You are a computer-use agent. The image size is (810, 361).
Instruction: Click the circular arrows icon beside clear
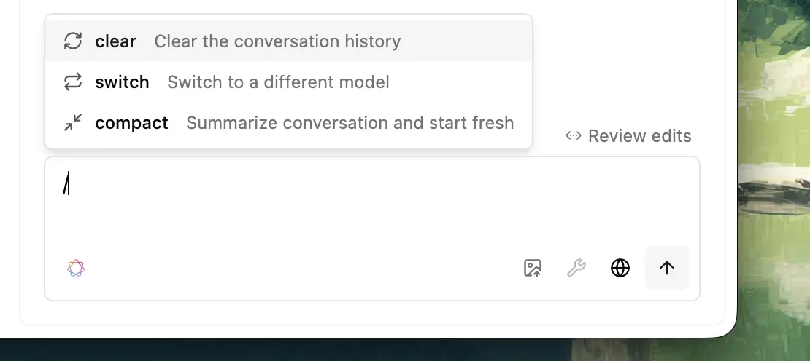tap(73, 41)
